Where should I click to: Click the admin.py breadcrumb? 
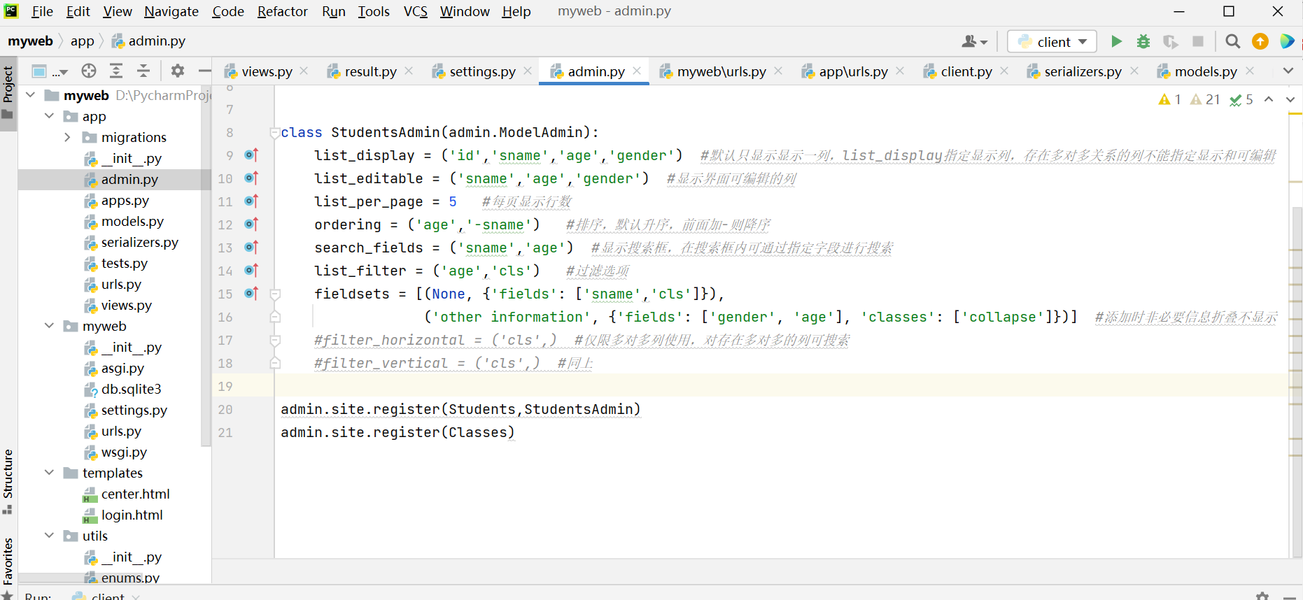click(x=148, y=41)
